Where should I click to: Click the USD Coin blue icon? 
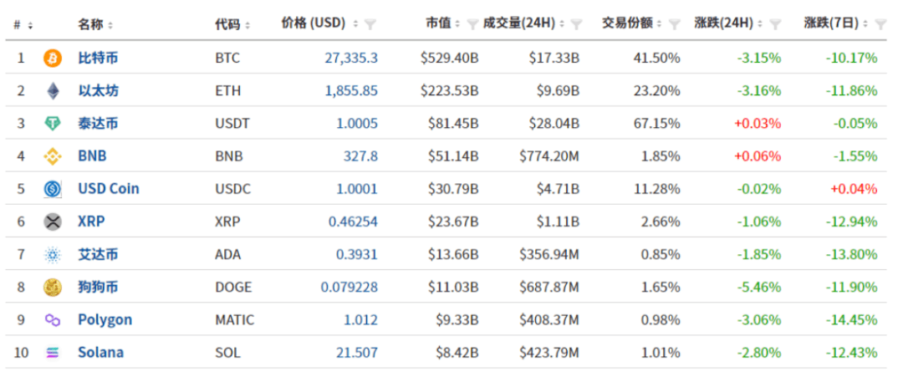pyautogui.click(x=53, y=189)
